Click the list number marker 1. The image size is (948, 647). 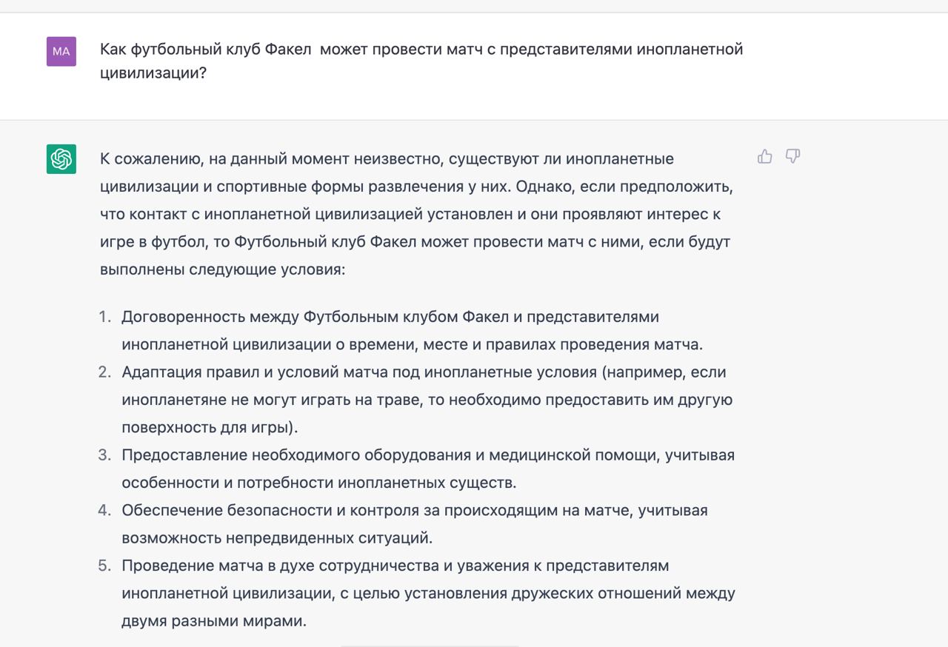[x=104, y=317]
